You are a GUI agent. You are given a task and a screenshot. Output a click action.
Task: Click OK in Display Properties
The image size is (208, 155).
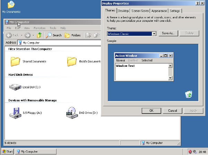click(151, 111)
